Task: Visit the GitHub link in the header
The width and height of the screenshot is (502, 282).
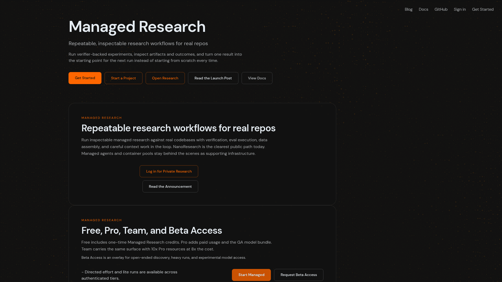Action: coord(441,9)
